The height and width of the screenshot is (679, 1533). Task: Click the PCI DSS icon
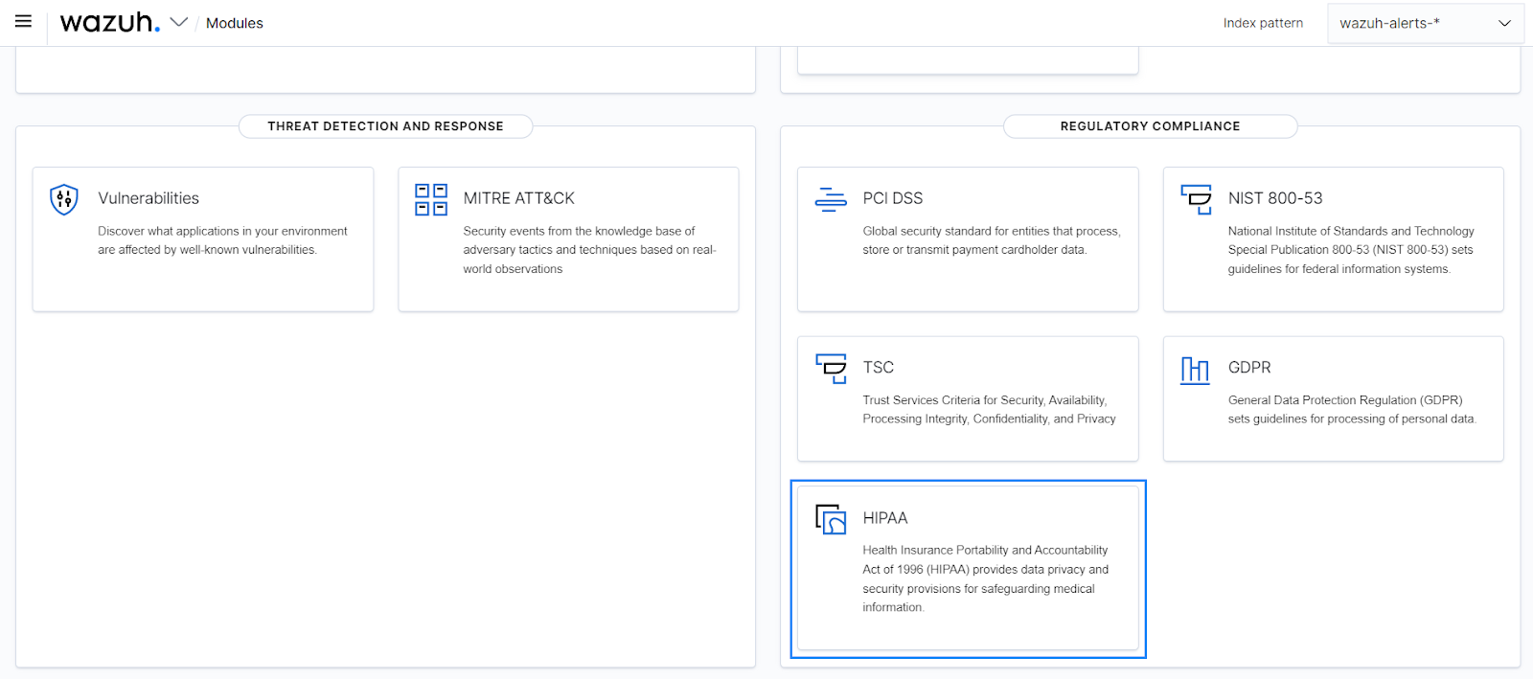[x=831, y=199]
